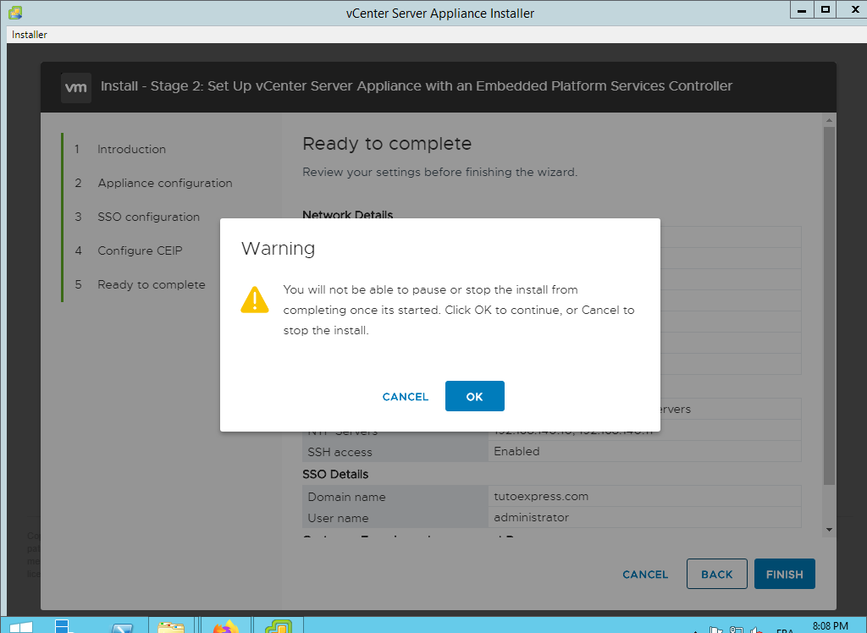Click the vCenter installer icon in title bar

click(15, 12)
